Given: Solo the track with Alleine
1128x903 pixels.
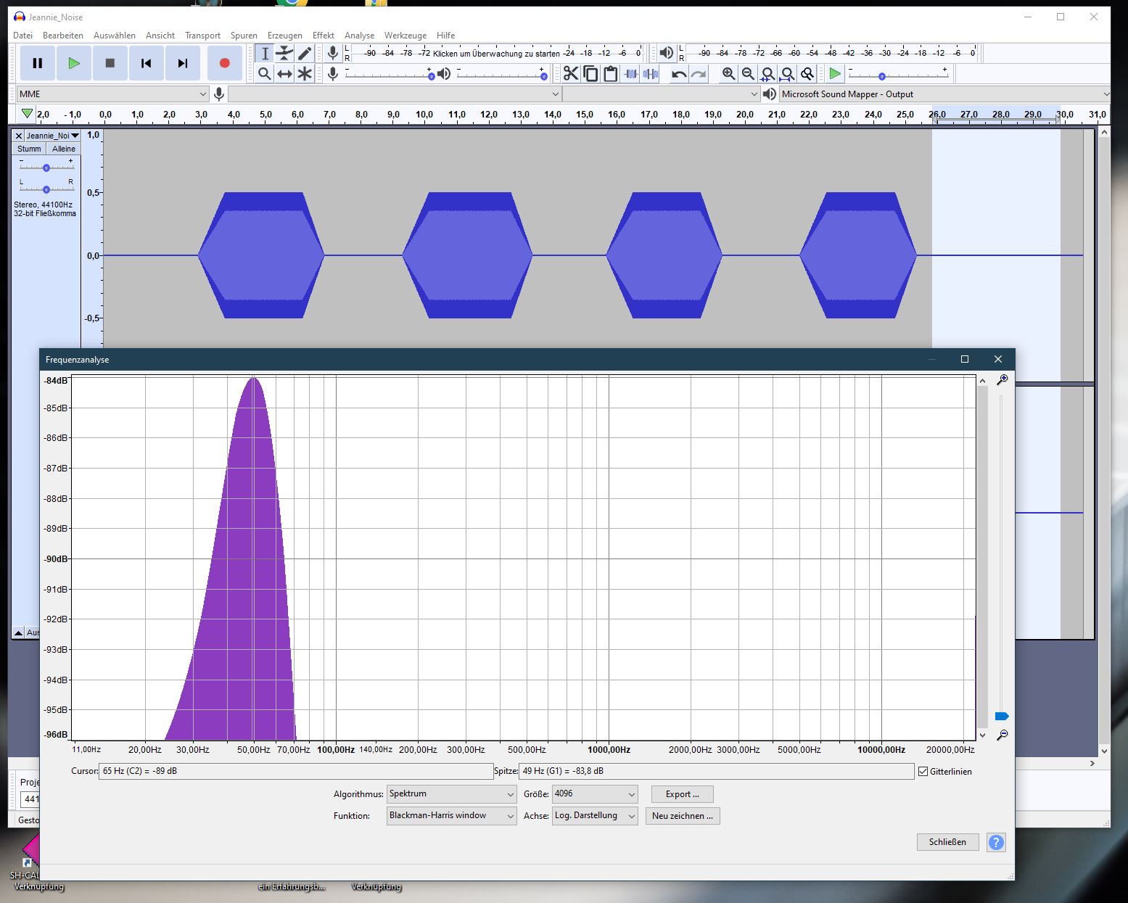Looking at the screenshot, I should (63, 149).
